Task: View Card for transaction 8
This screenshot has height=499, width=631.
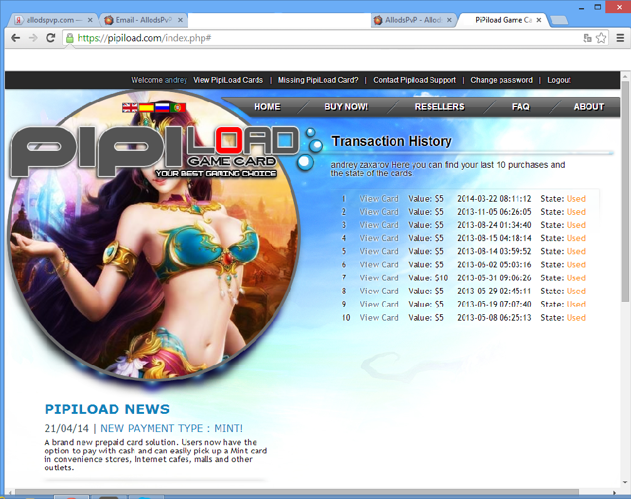Action: (x=379, y=291)
